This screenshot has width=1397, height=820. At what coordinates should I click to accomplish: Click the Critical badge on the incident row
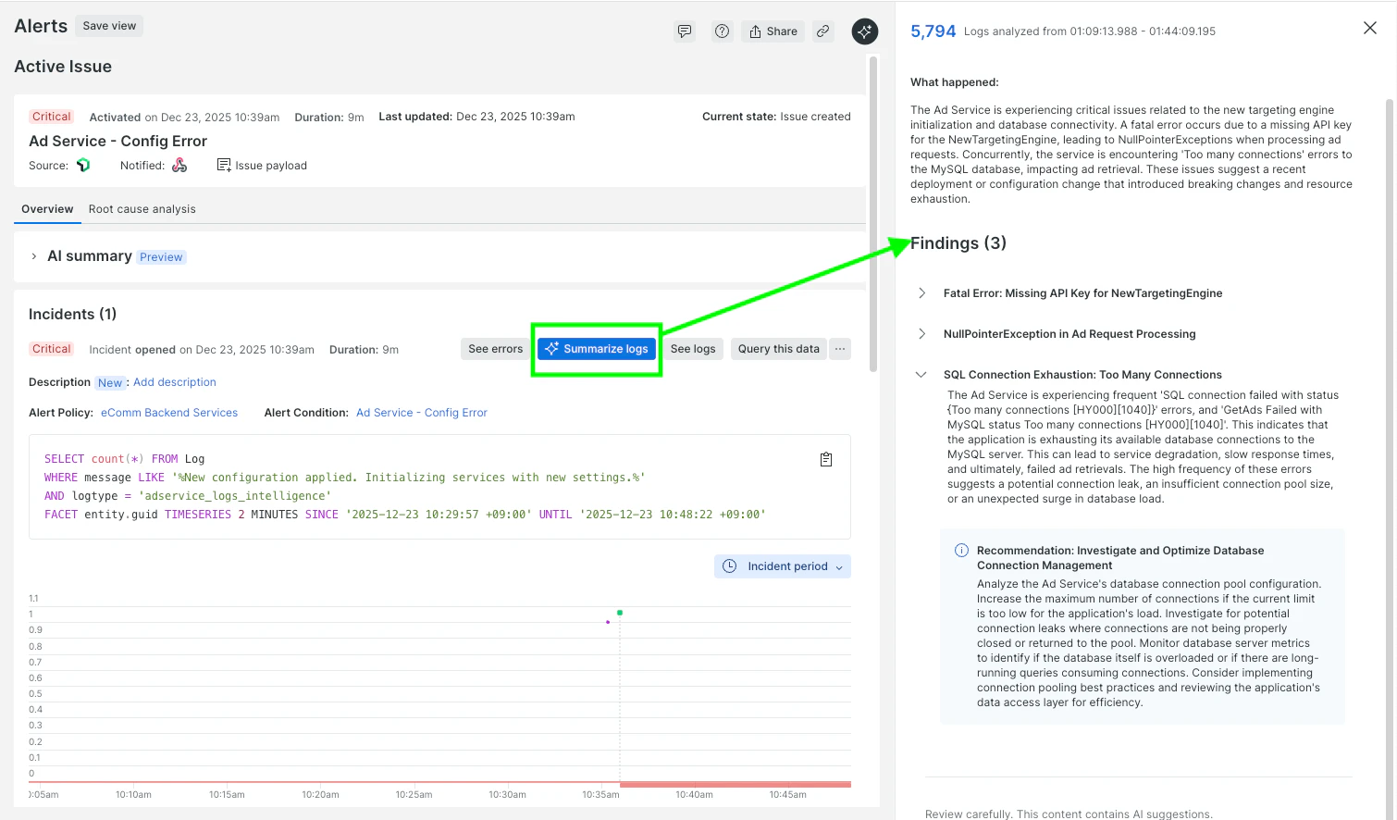(x=51, y=349)
